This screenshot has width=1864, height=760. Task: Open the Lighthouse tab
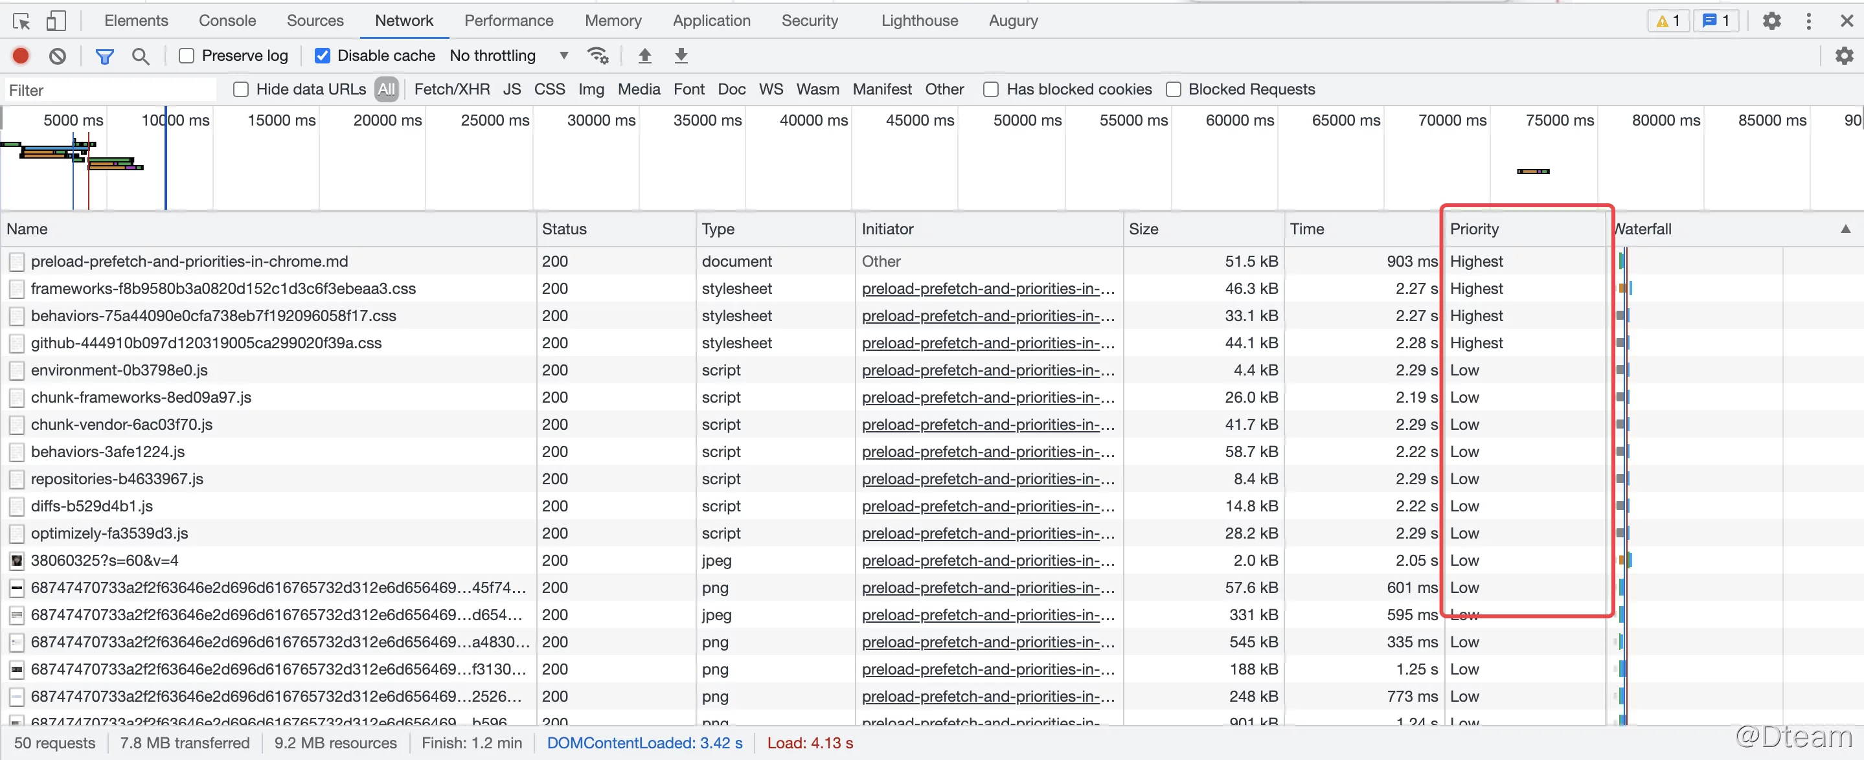click(x=919, y=21)
